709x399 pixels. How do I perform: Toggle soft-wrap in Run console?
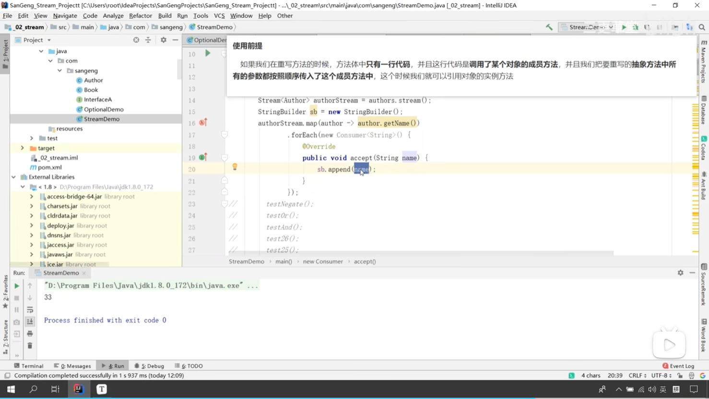(30, 310)
